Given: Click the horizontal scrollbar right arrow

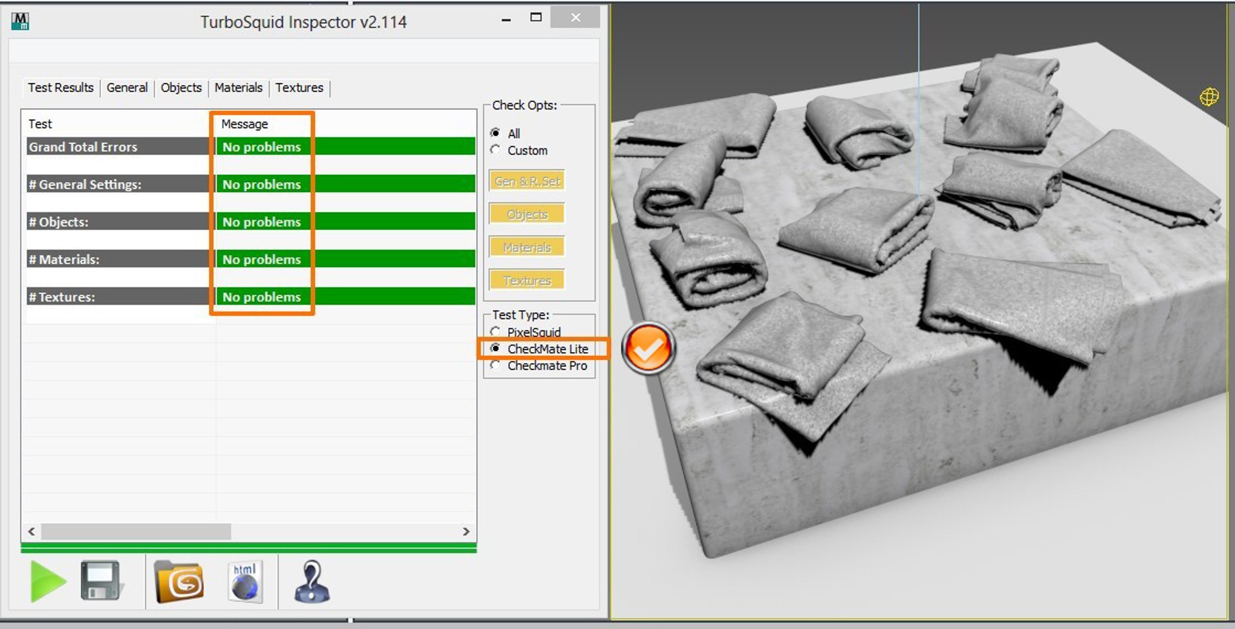Looking at the screenshot, I should (x=466, y=531).
